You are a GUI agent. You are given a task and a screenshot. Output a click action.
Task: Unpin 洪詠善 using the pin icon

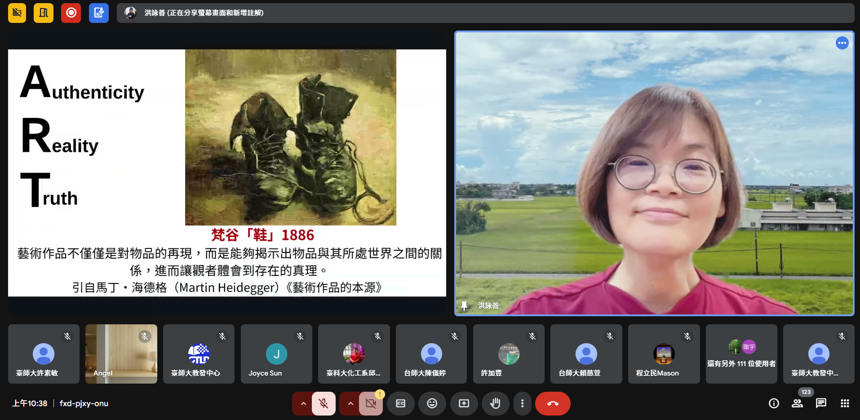coord(464,306)
